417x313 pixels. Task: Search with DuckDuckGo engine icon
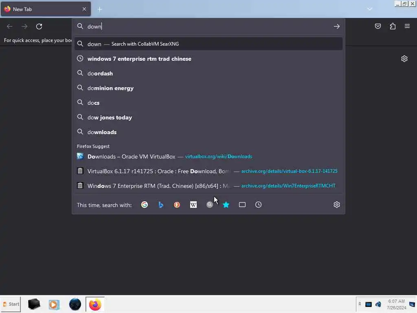pyautogui.click(x=177, y=205)
